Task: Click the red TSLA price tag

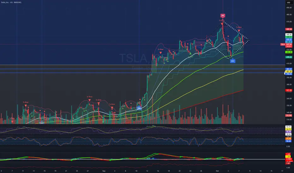Action: tap(283, 44)
